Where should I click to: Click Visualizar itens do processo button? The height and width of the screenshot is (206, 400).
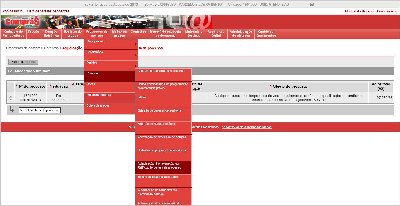(x=40, y=110)
